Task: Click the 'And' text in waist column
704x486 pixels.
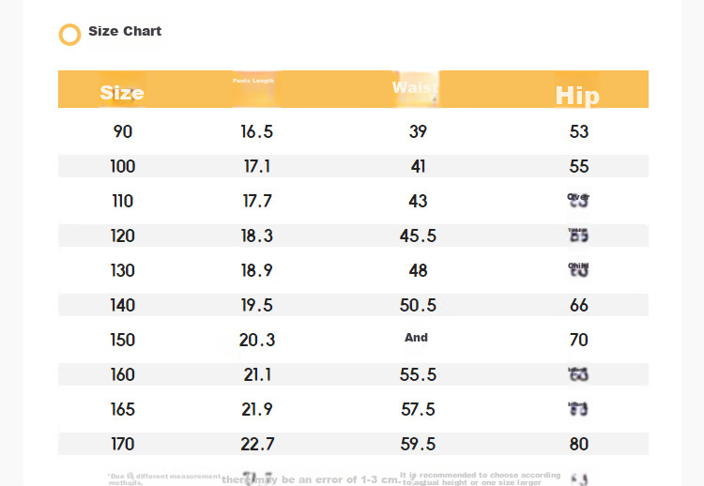Action: pyautogui.click(x=416, y=338)
